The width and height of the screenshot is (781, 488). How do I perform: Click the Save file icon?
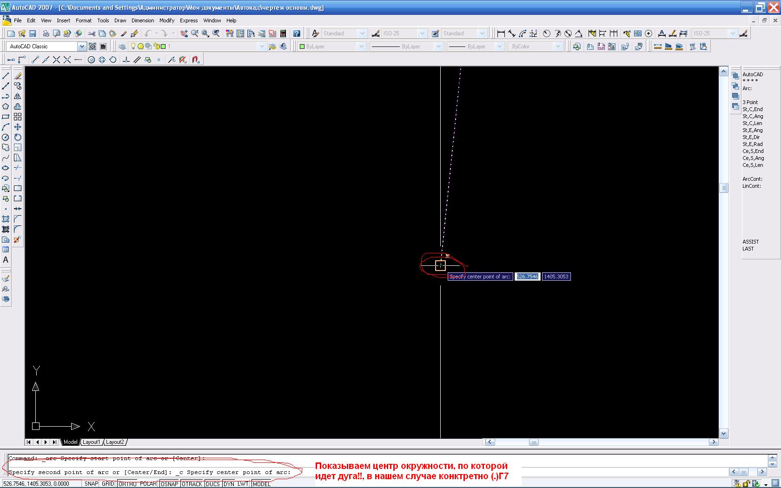pos(33,33)
